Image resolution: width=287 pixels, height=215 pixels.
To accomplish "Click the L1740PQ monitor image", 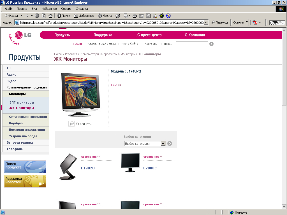I will click(x=81, y=95).
